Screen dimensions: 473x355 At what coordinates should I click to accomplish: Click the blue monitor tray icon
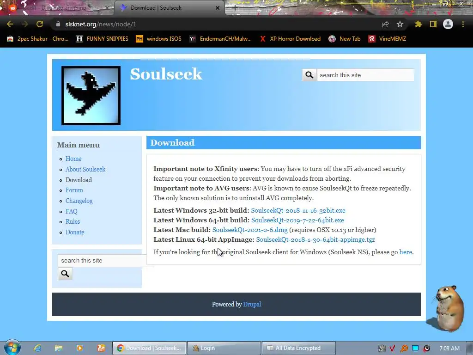pyautogui.click(x=415, y=349)
